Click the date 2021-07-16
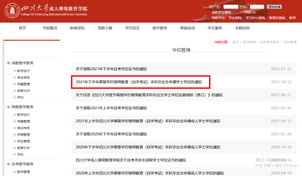Image resolution: width=302 pixels, height=176 pixels. pyautogui.click(x=281, y=108)
